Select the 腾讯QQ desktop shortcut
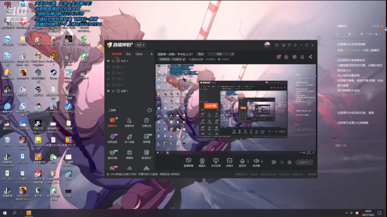 click(x=7, y=125)
